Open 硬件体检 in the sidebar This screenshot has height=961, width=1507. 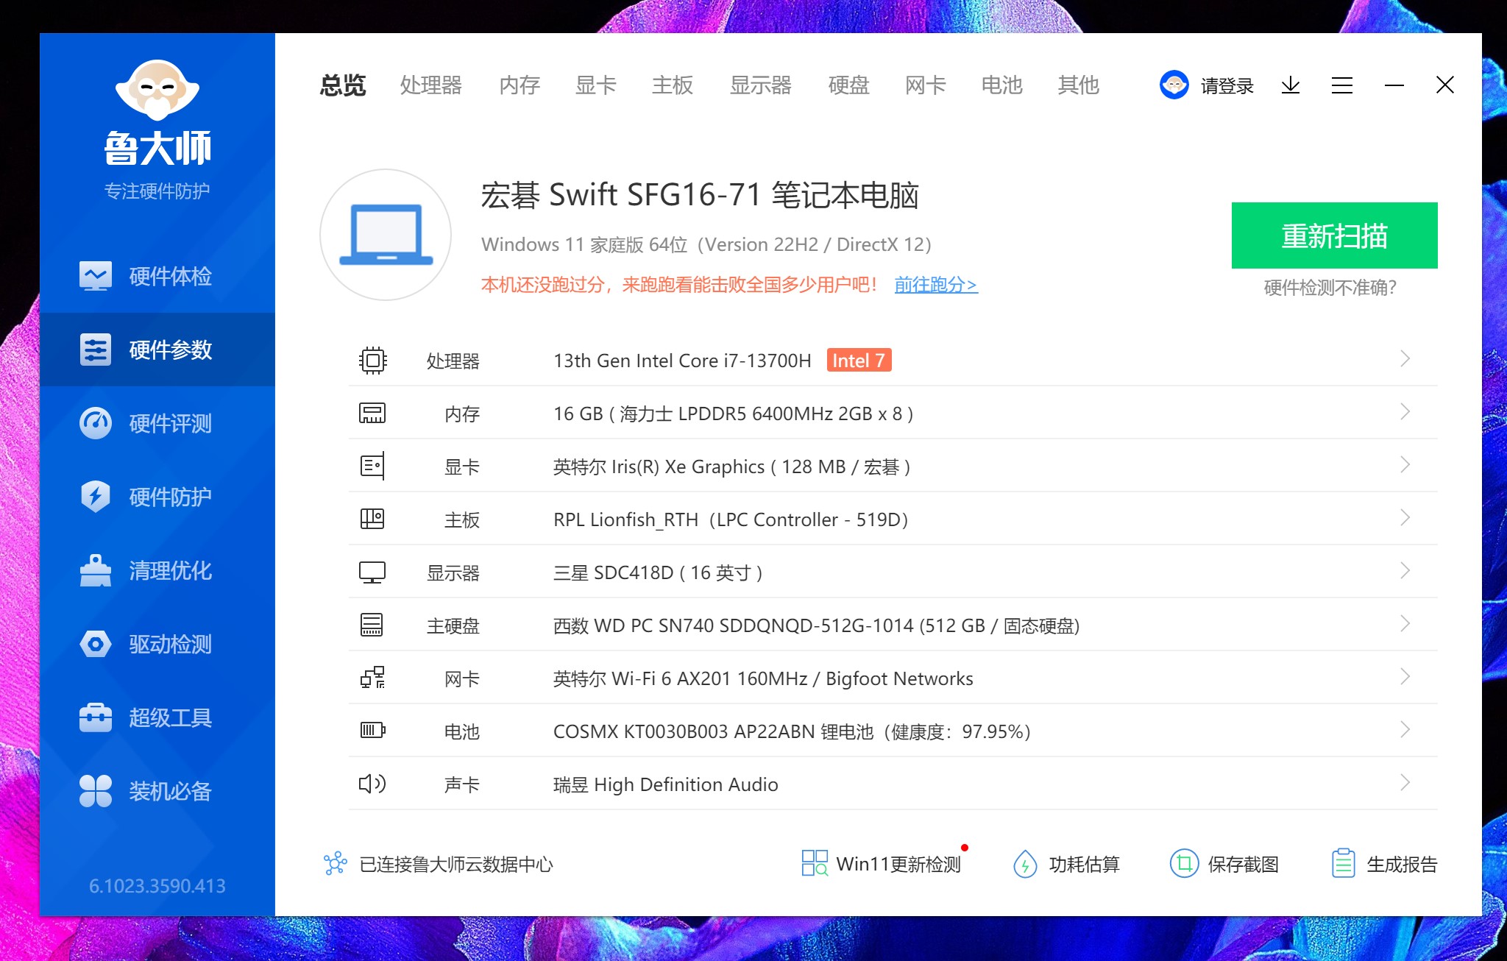pos(170,277)
